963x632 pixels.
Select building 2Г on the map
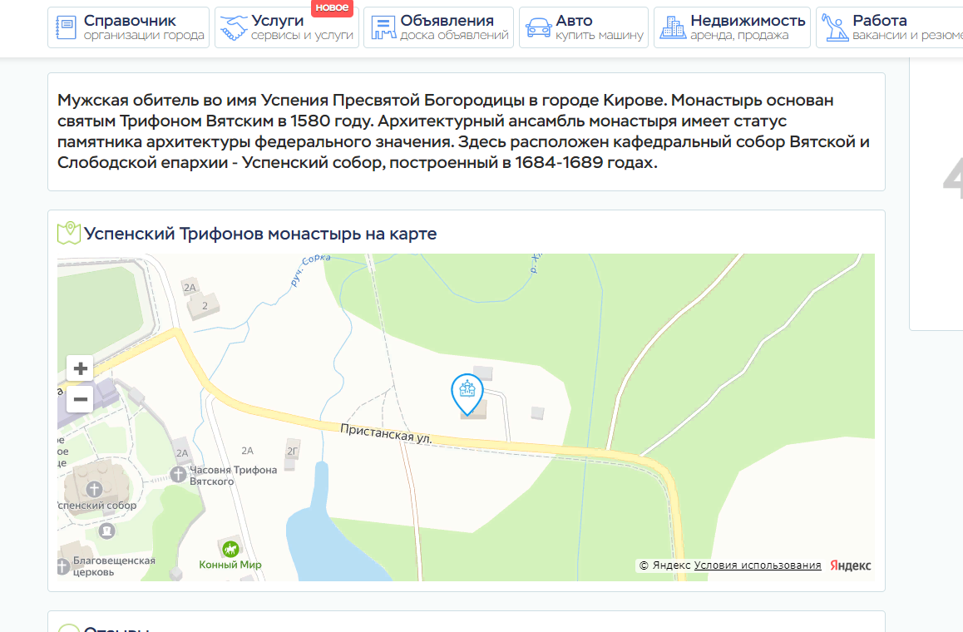coord(292,450)
